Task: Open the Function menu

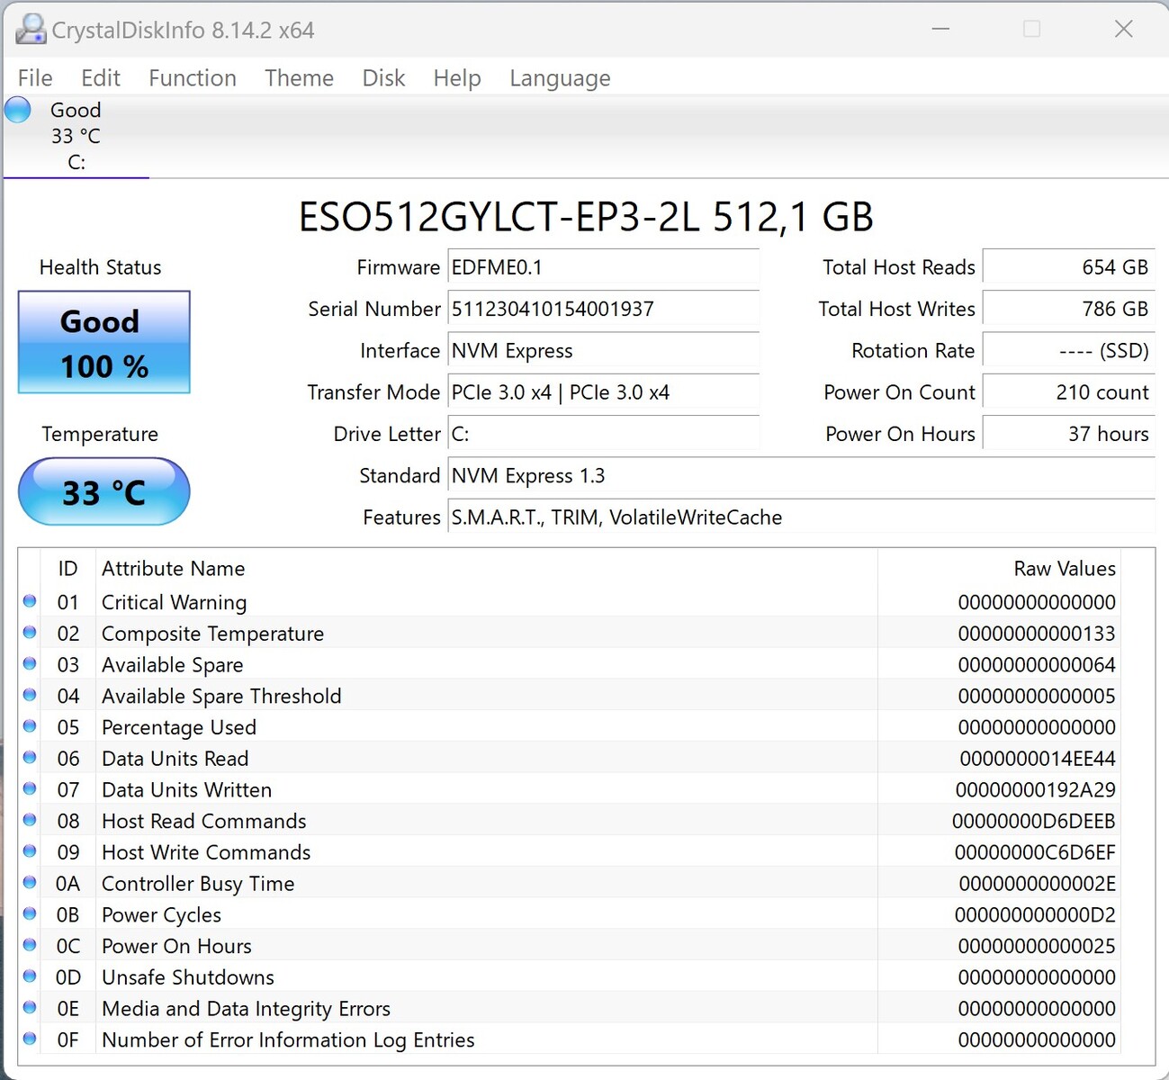Action: (x=193, y=78)
